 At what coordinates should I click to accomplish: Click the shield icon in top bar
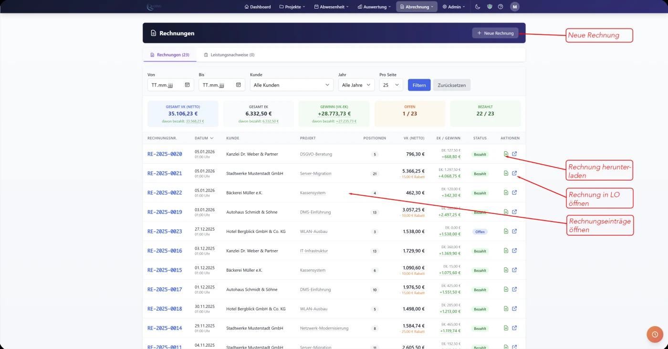tap(489, 7)
